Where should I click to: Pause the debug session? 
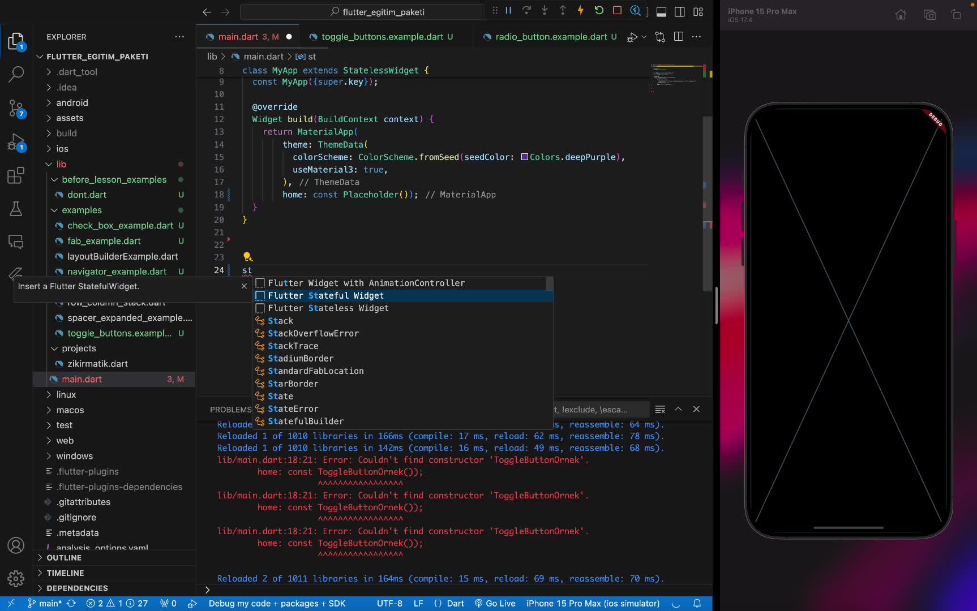click(x=508, y=10)
